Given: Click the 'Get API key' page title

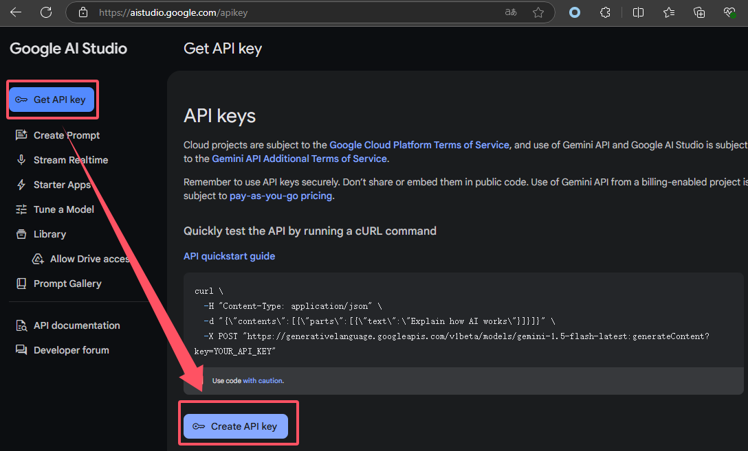Looking at the screenshot, I should (223, 49).
